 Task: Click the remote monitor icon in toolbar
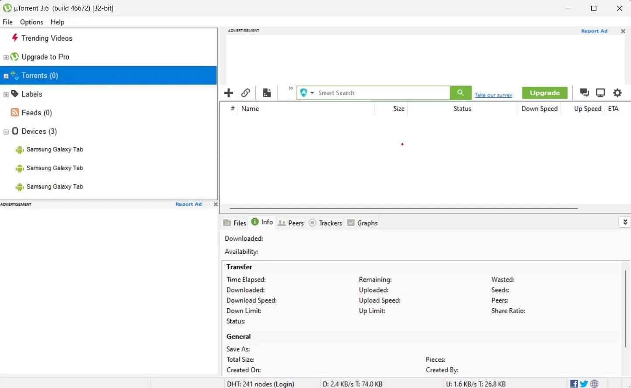(600, 93)
